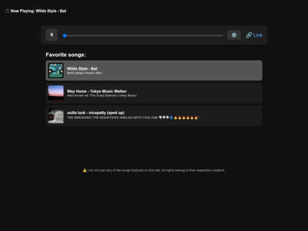308x231 pixels.
Task: Pause the currently playing song
Action: tap(51, 35)
